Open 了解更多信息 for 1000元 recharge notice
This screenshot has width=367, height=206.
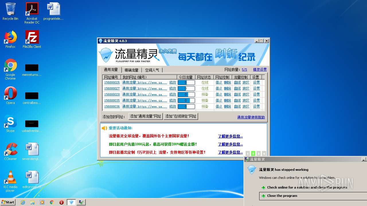coord(230,144)
